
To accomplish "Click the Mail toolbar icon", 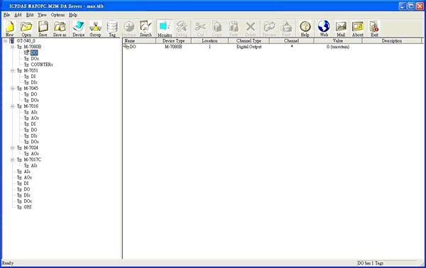I will point(341,29).
